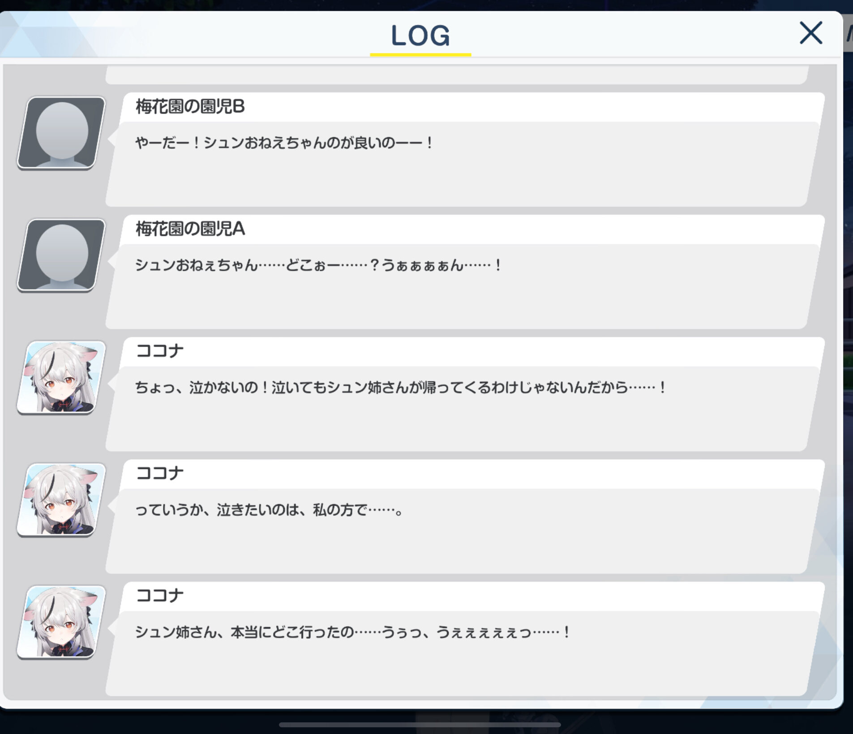Click the second ココナ name label
Viewport: 853px width, 734px height.
click(159, 473)
